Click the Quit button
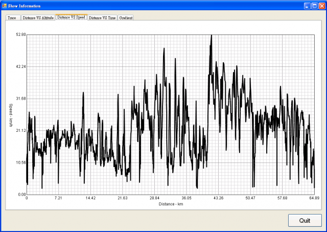The image size is (327, 232). tap(305, 221)
